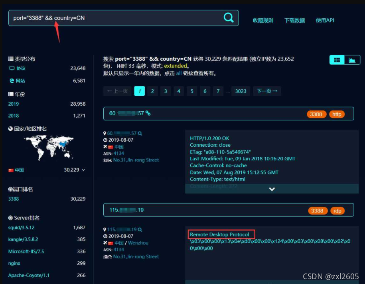Open 使用API link
The width and height of the screenshot is (365, 284).
(325, 20)
